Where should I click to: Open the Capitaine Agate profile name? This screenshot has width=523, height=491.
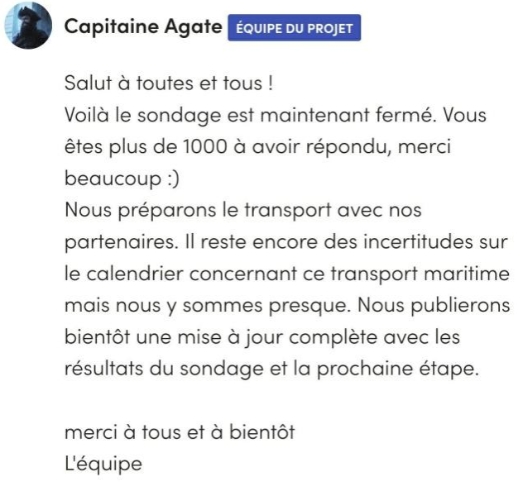(142, 27)
